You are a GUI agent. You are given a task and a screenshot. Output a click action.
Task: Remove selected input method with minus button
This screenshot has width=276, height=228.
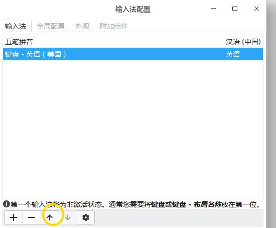click(x=32, y=217)
